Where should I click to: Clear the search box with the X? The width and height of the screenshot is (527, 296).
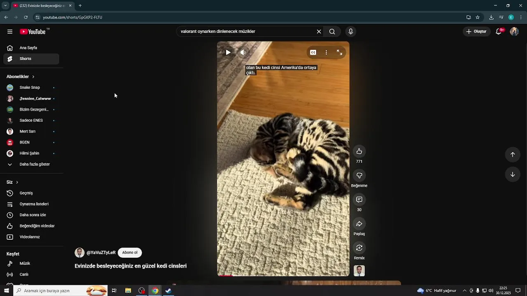point(319,32)
